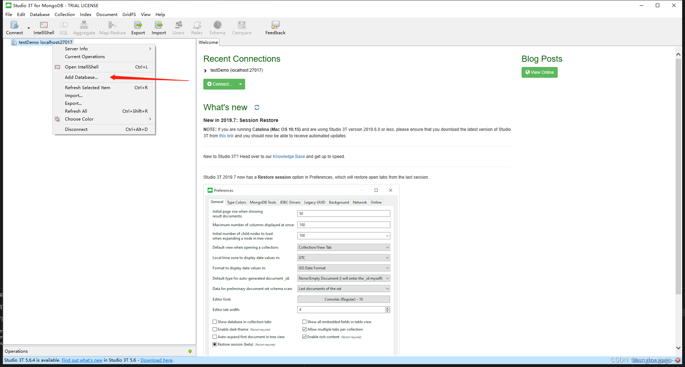685x367 pixels.
Task: Click the Consolas (Regular) - 10 font button
Action: pyautogui.click(x=344, y=299)
